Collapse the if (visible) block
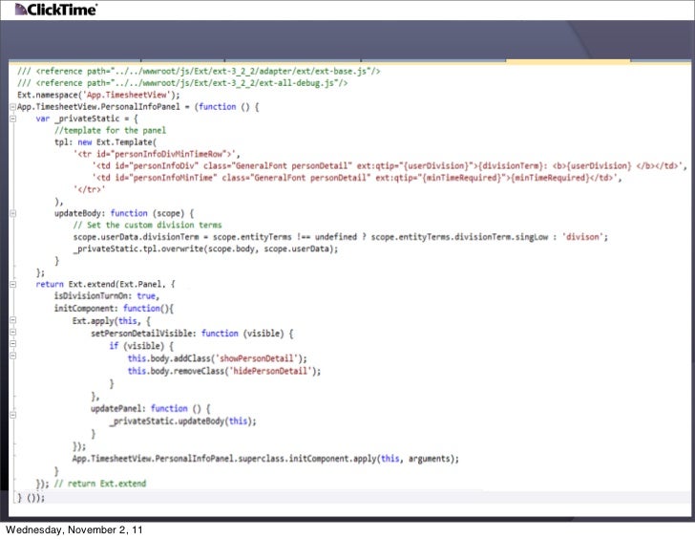Viewport: 695px width, 540px height. click(x=12, y=344)
